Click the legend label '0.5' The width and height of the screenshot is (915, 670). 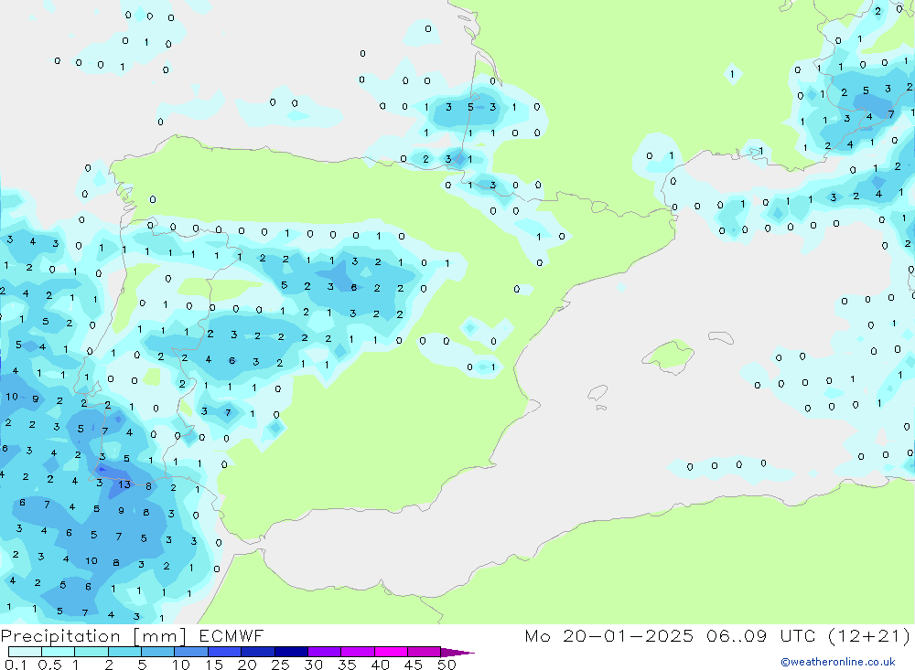49,665
